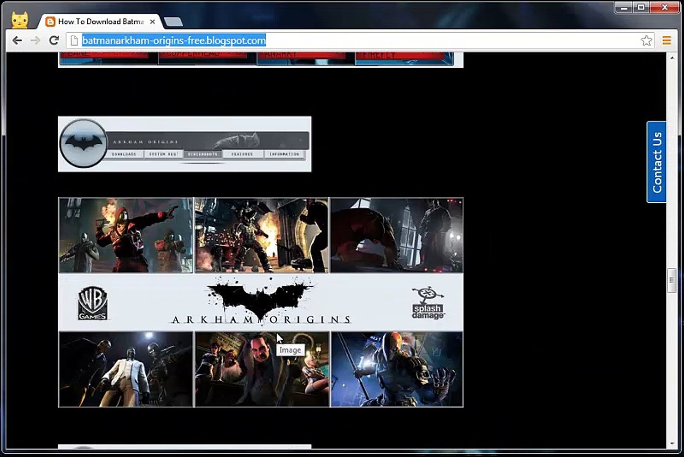Click the vertical scrollbar thumb
The width and height of the screenshot is (684, 457).
672,280
